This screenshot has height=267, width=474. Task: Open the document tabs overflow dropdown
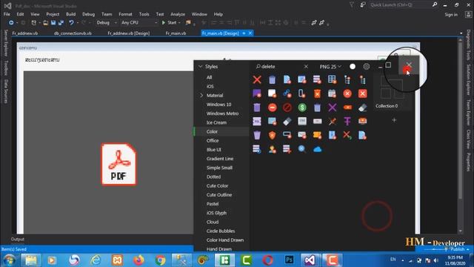pos(461,33)
